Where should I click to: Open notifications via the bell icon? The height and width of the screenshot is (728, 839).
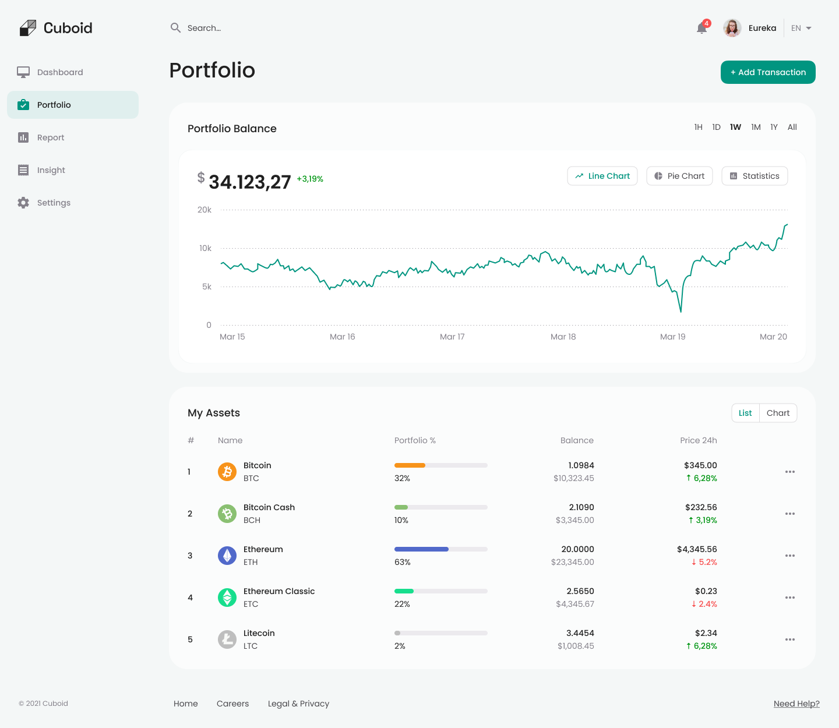[701, 28]
